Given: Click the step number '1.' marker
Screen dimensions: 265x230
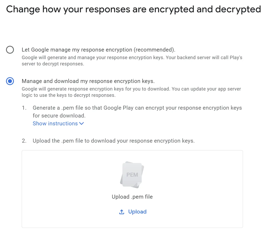Looking at the screenshot, I should point(24,108).
